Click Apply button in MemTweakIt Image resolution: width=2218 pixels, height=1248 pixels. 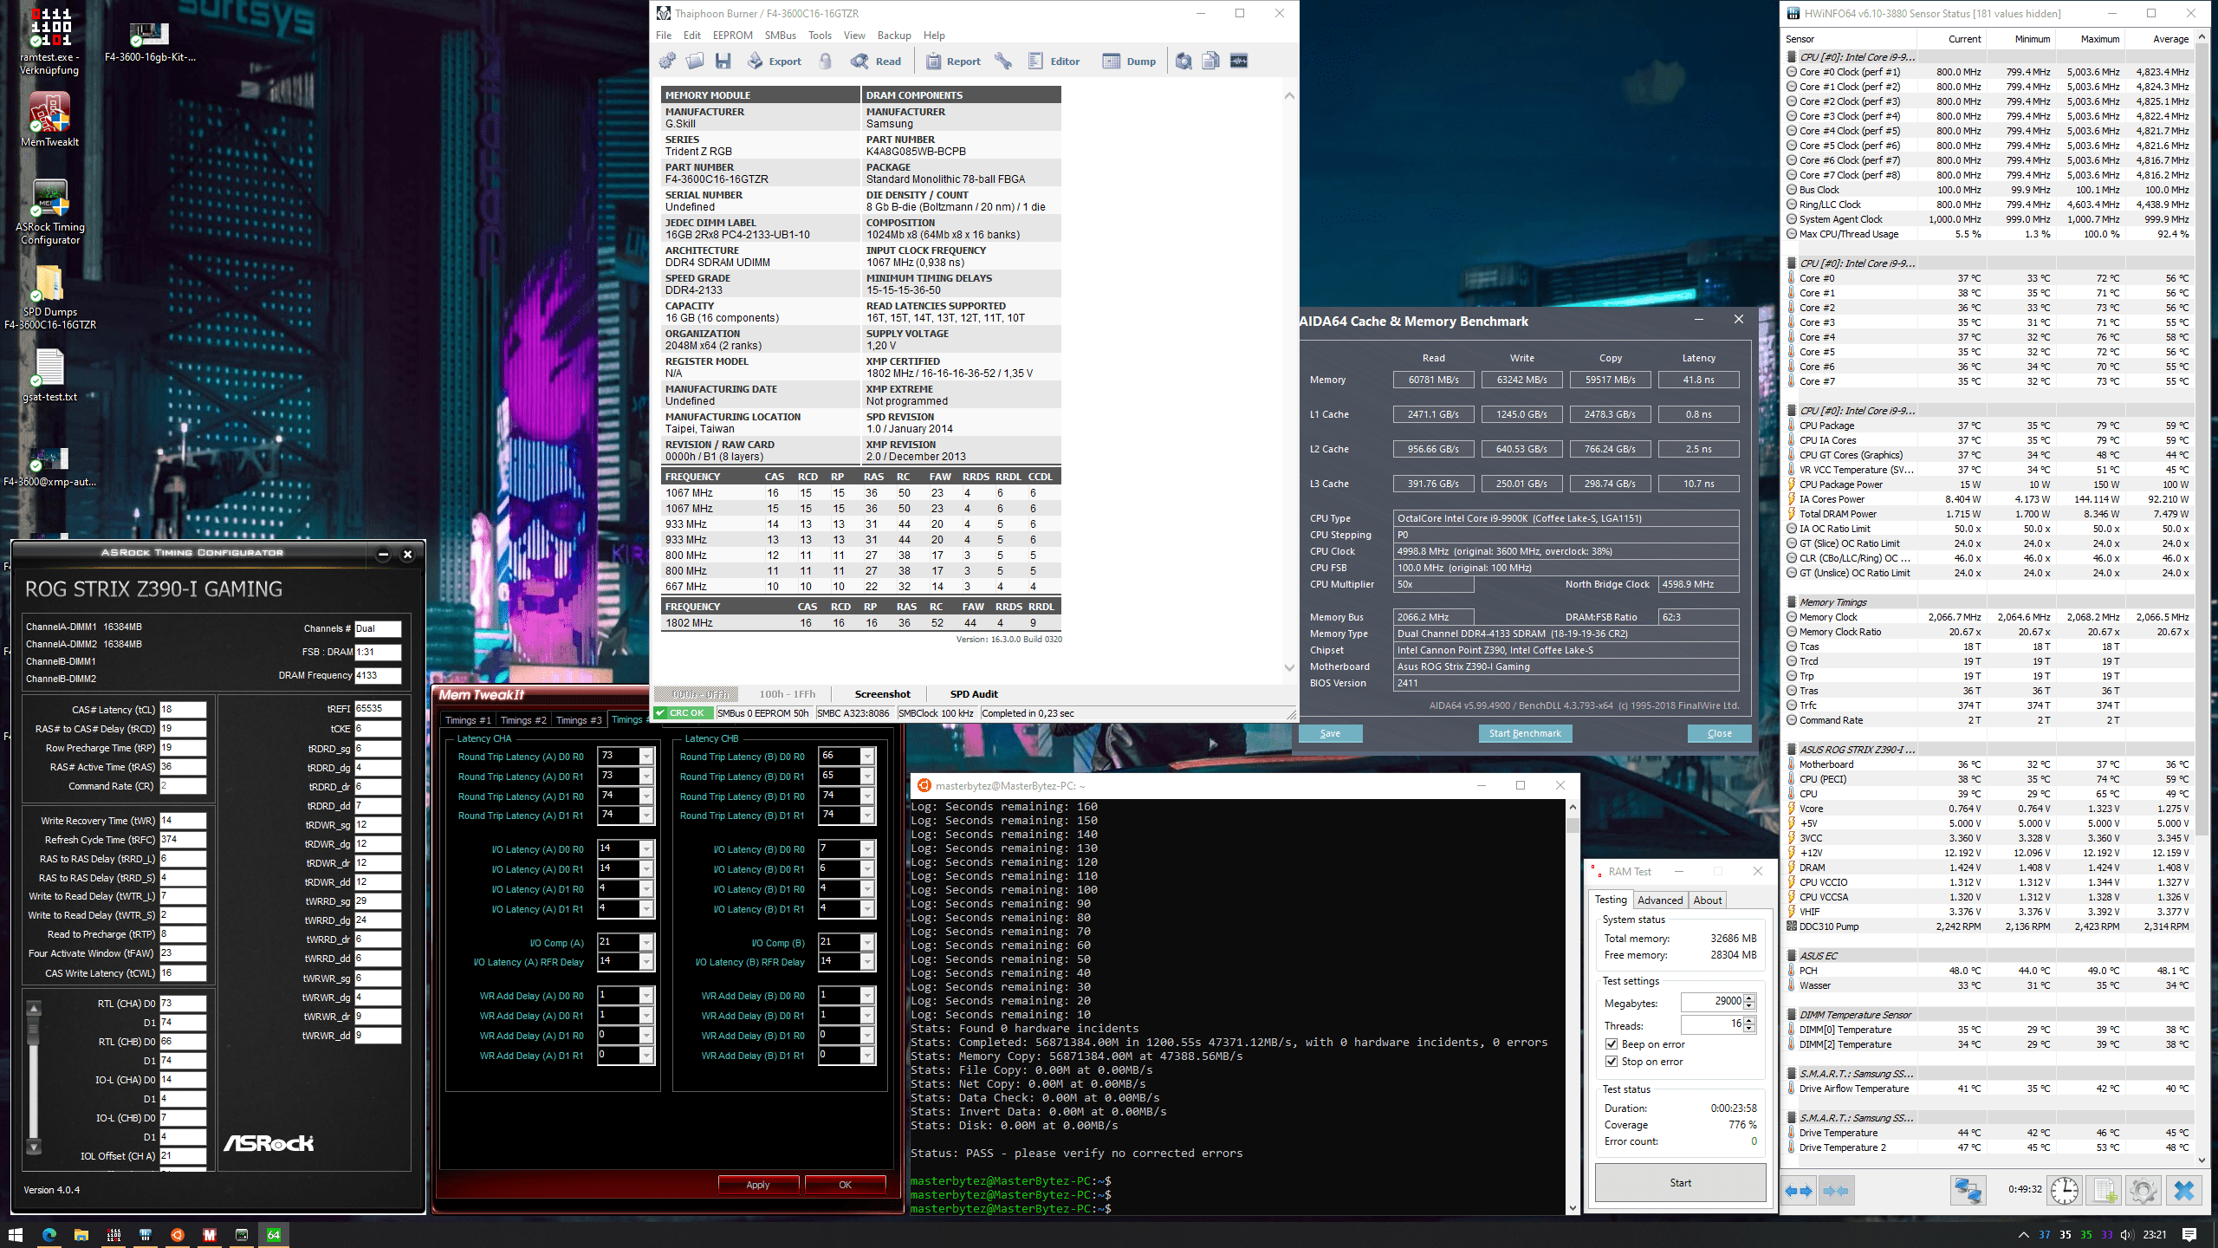click(758, 1185)
